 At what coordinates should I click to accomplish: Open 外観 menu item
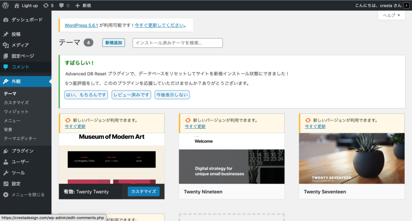point(26,81)
